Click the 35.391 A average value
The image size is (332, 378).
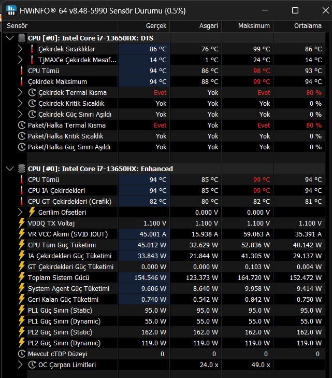coord(308,234)
